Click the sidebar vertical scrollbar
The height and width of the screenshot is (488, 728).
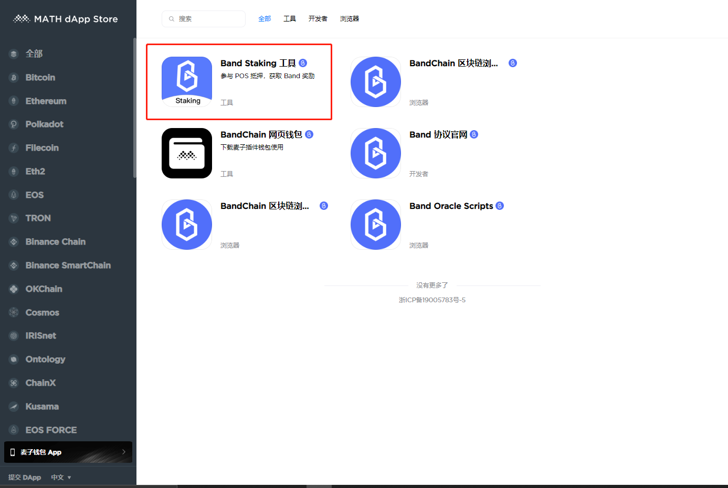click(135, 108)
